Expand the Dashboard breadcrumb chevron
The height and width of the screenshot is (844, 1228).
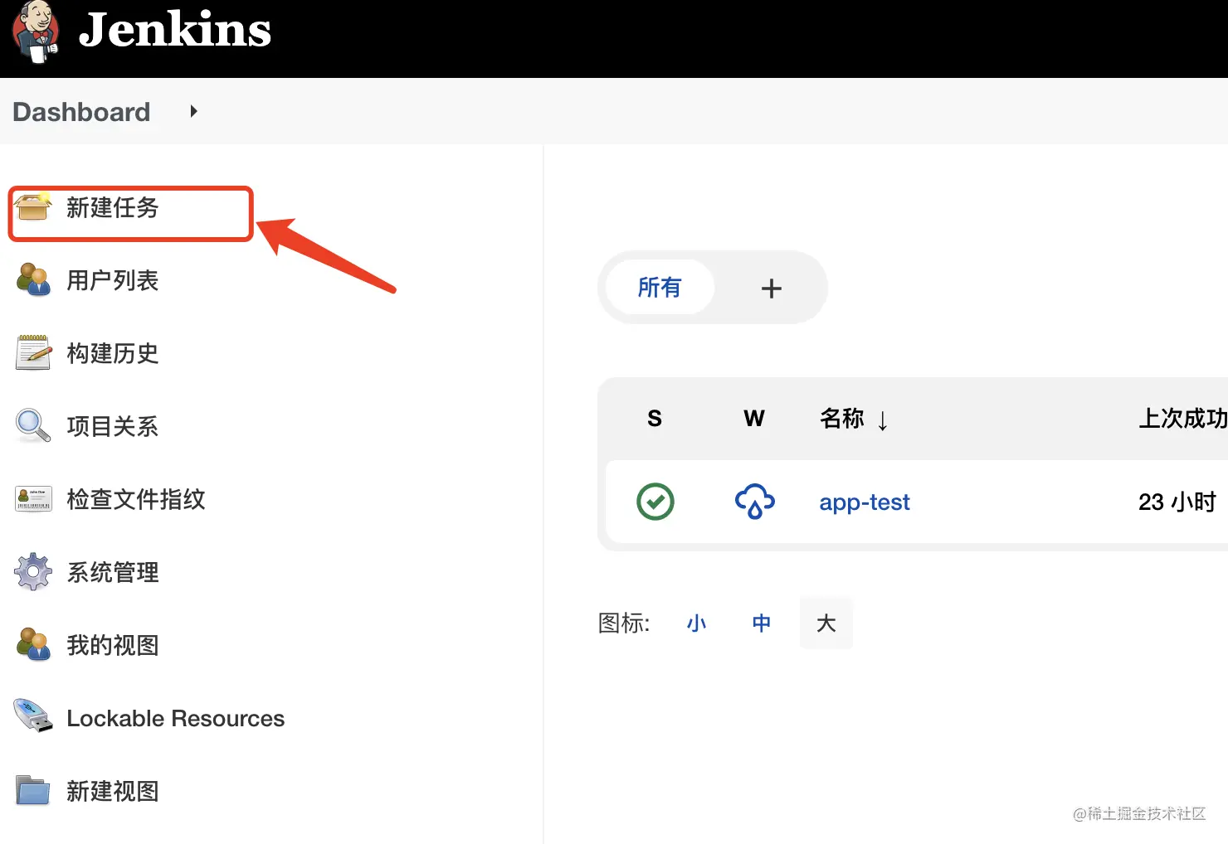(x=193, y=111)
